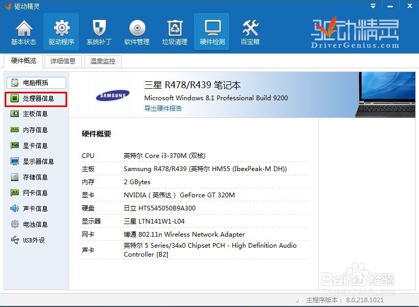The width and height of the screenshot is (419, 307).
Task: Click the 网卡 value 博通 802.11n Wireless
Action: click(184, 235)
